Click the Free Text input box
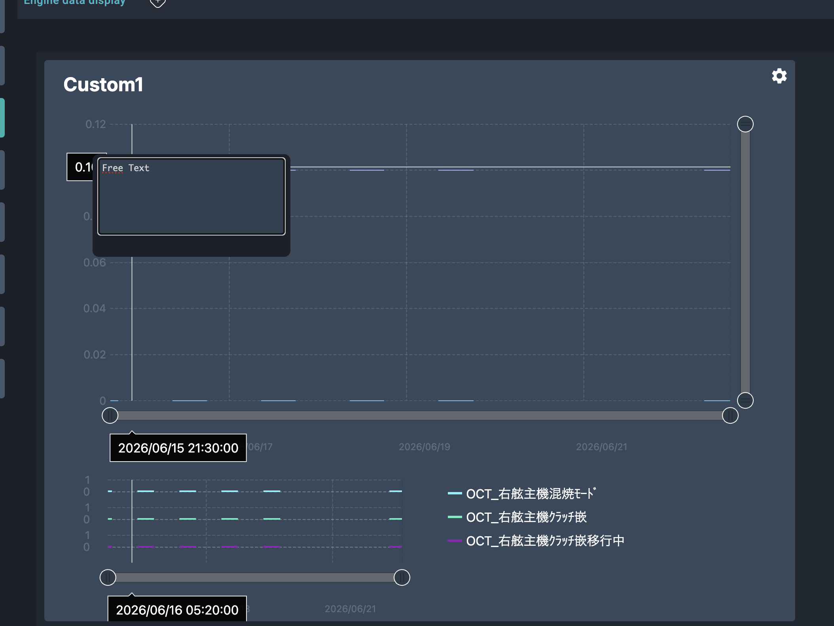834x626 pixels. (191, 196)
